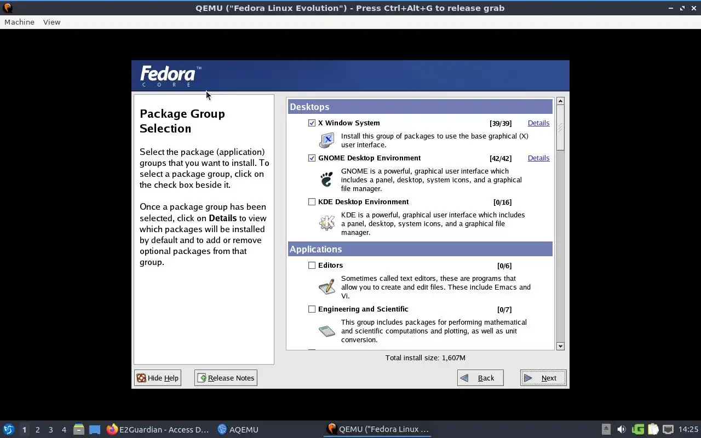Viewport: 701px width, 438px height.
Task: Click the network tray icon
Action: (x=668, y=429)
